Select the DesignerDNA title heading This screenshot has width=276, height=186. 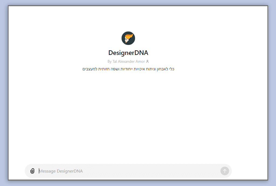coord(128,53)
